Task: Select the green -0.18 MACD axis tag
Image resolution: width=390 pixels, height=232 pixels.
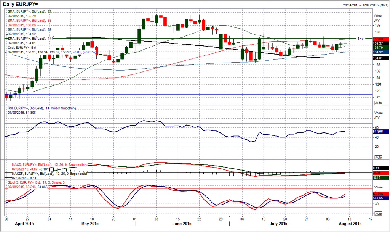Action: click(x=381, y=177)
